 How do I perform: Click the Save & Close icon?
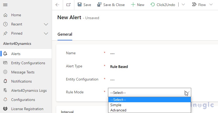99,4
